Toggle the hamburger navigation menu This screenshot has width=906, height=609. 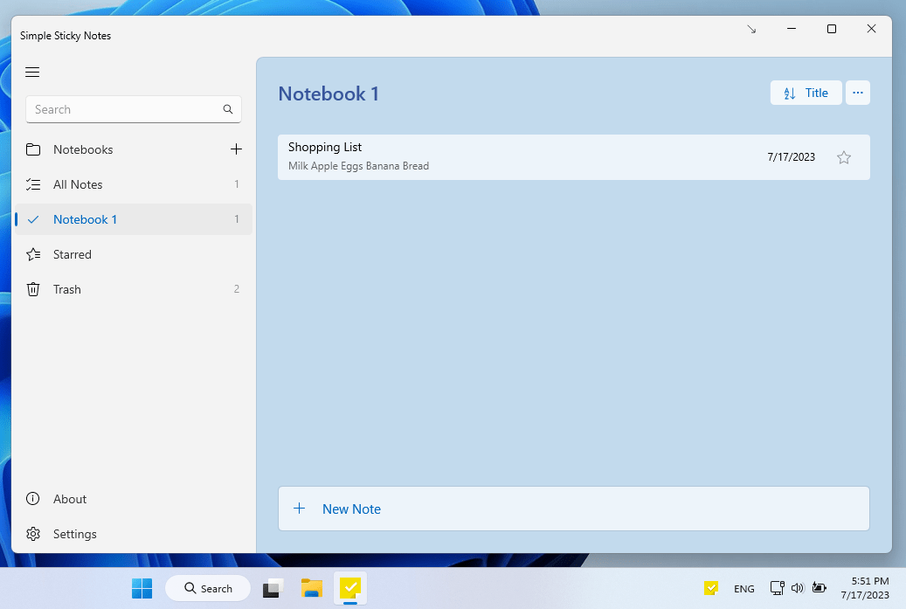point(32,73)
